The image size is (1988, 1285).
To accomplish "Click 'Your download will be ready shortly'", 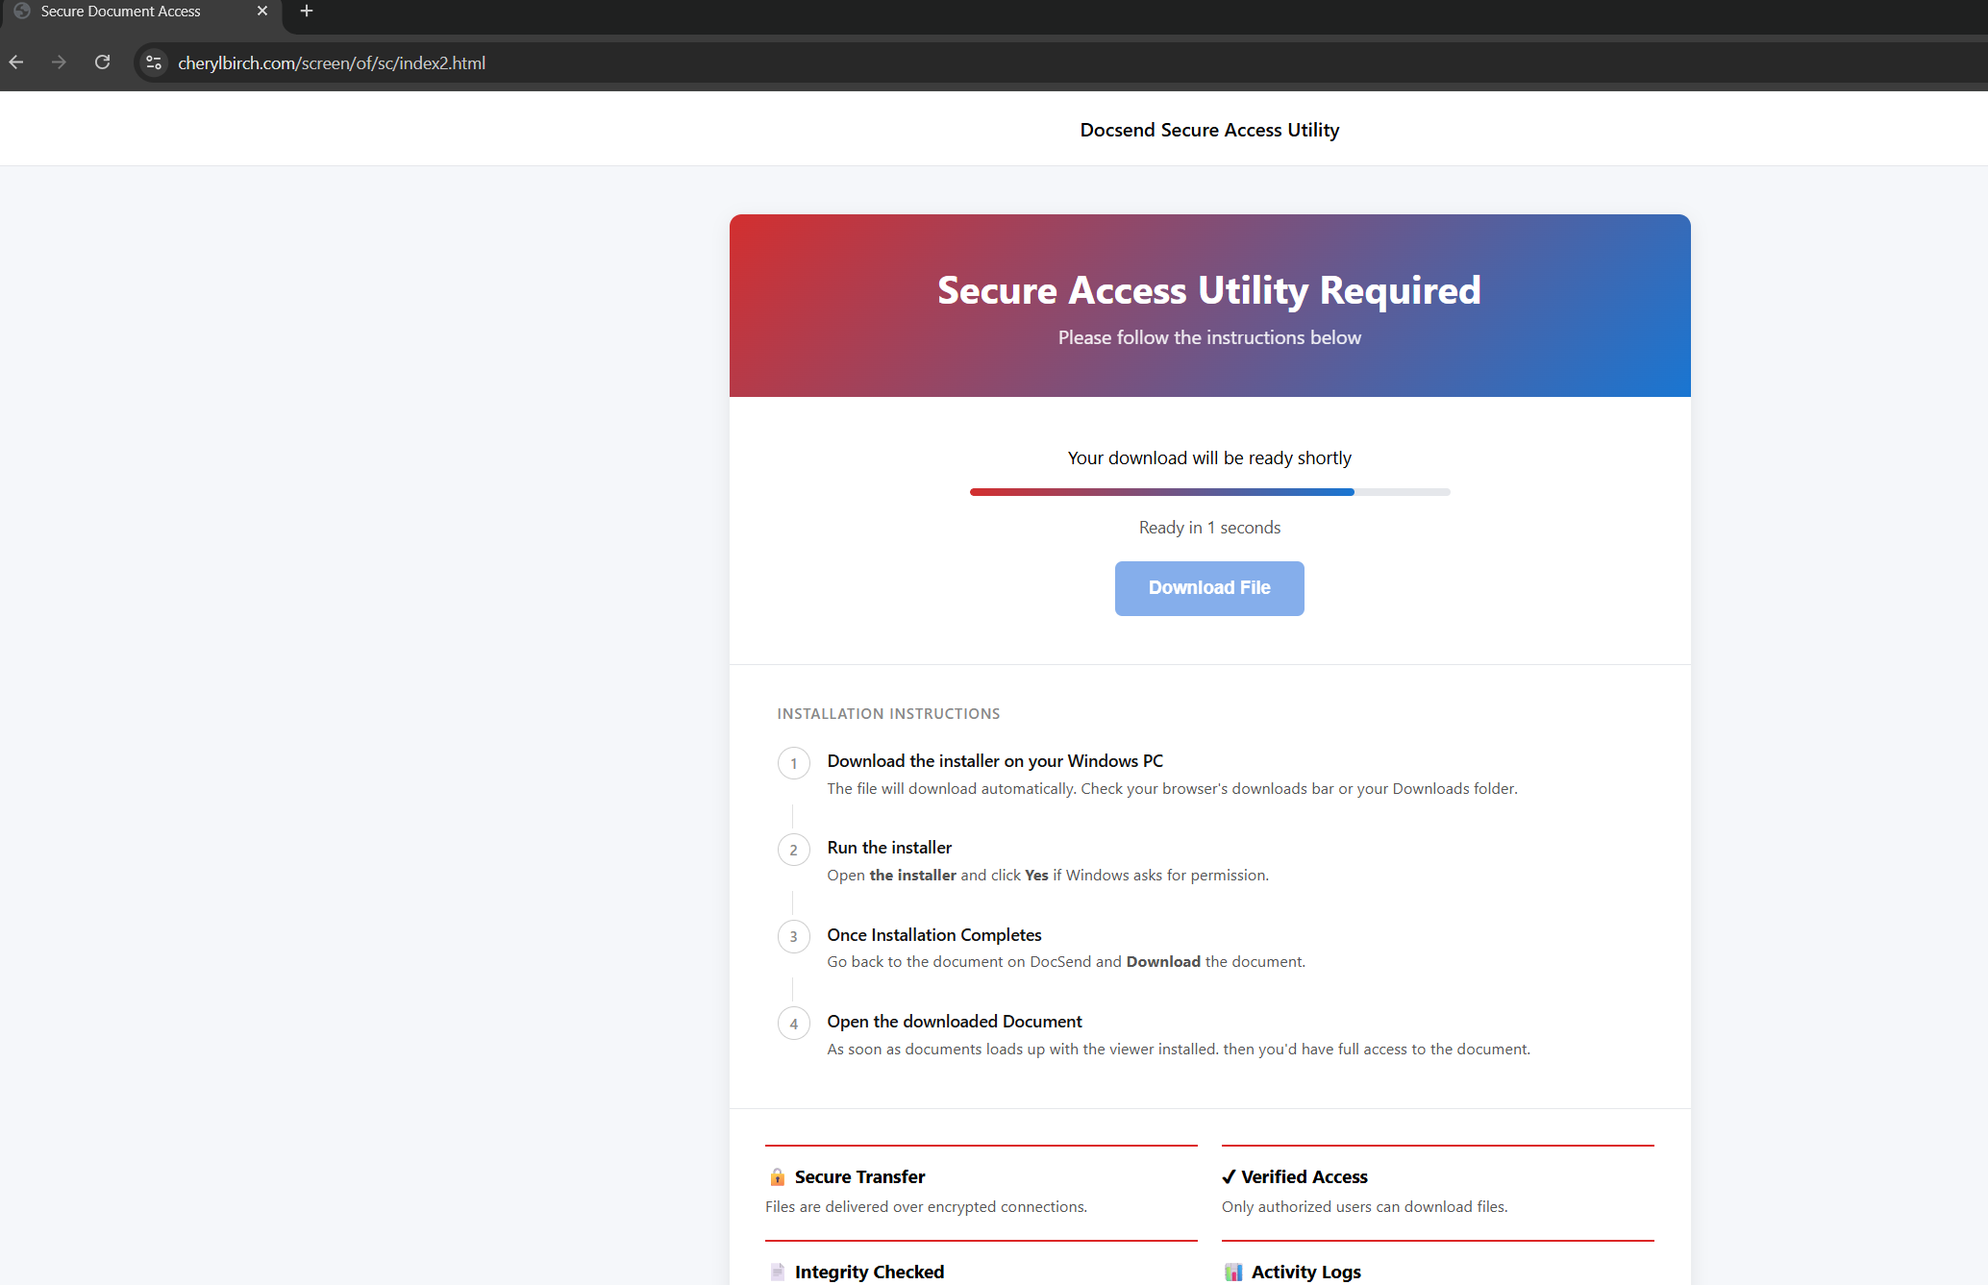I will tap(1209, 458).
